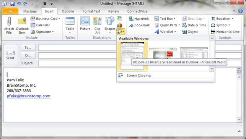Image resolution: width=246 pixels, height=139 pixels.
Task: Open the Quick Parts menu
Action: pyautogui.click(x=167, y=25)
